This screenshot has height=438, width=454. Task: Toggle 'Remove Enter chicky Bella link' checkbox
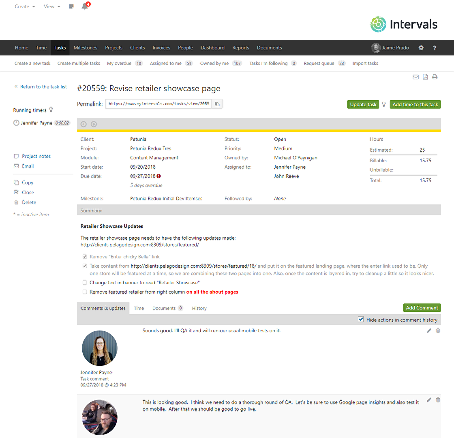(x=85, y=257)
